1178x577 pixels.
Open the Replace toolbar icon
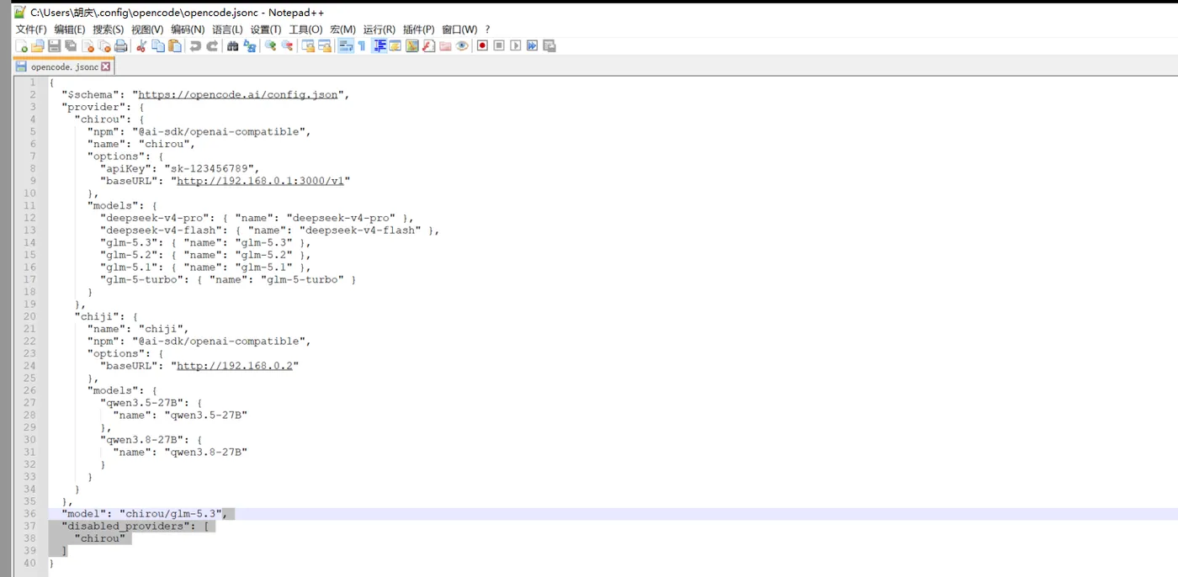click(250, 45)
